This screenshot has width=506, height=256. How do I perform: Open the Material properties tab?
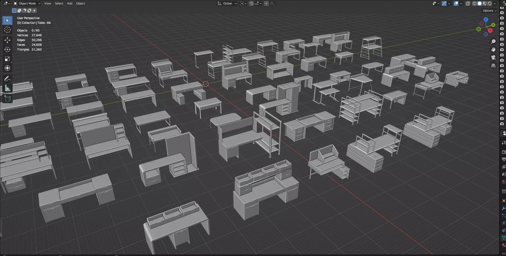click(504, 245)
